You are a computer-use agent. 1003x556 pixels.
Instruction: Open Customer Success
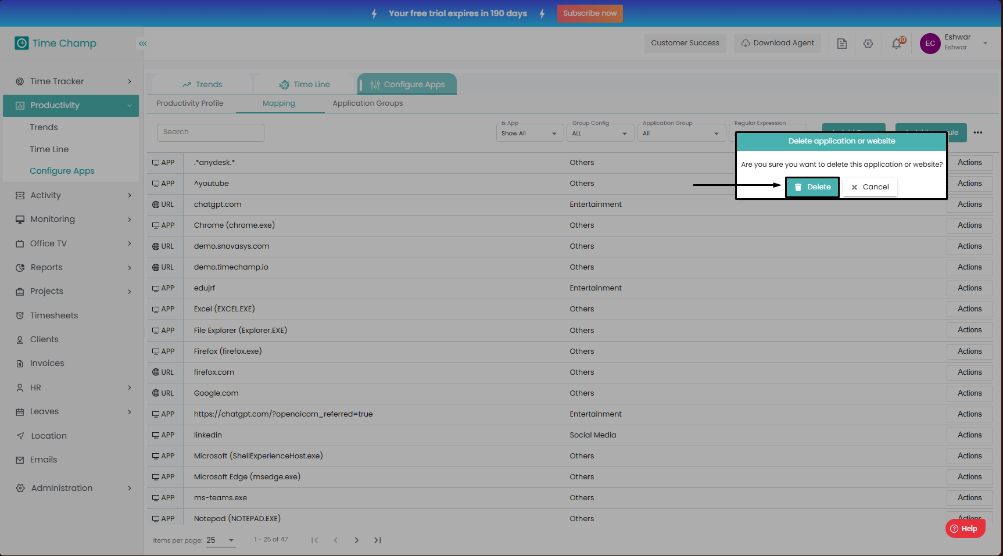[x=685, y=43]
